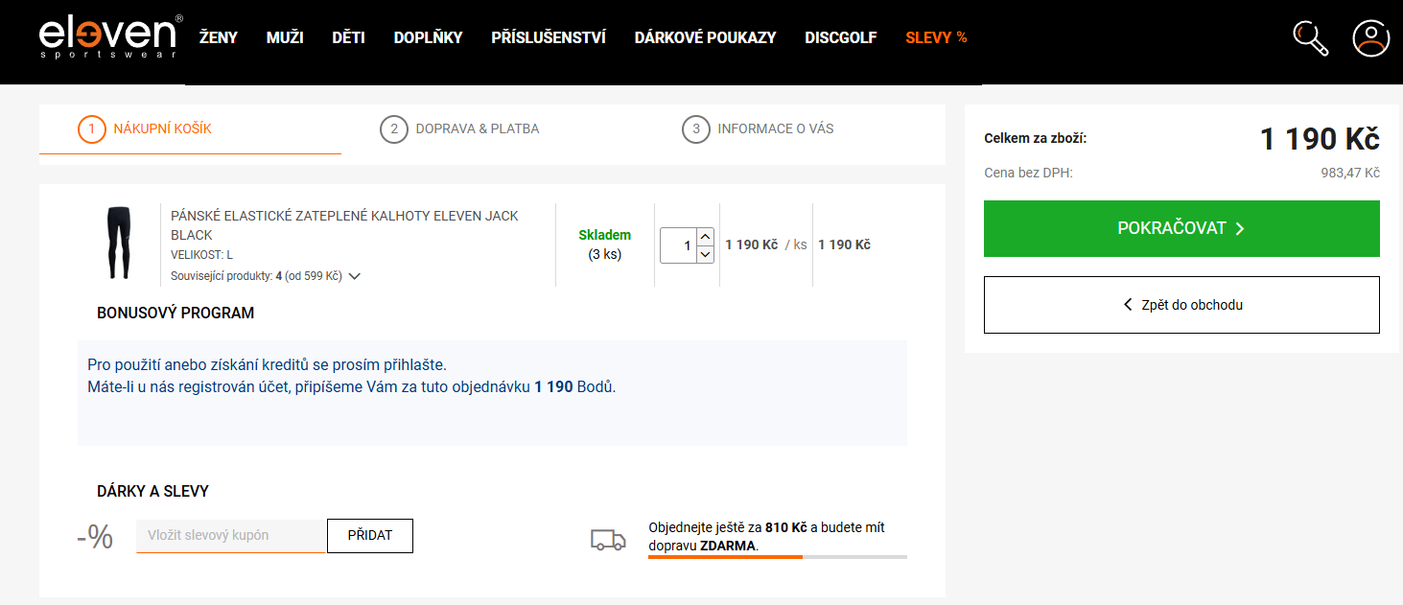
Task: Click Zpět do obchodu button
Action: click(x=1181, y=305)
